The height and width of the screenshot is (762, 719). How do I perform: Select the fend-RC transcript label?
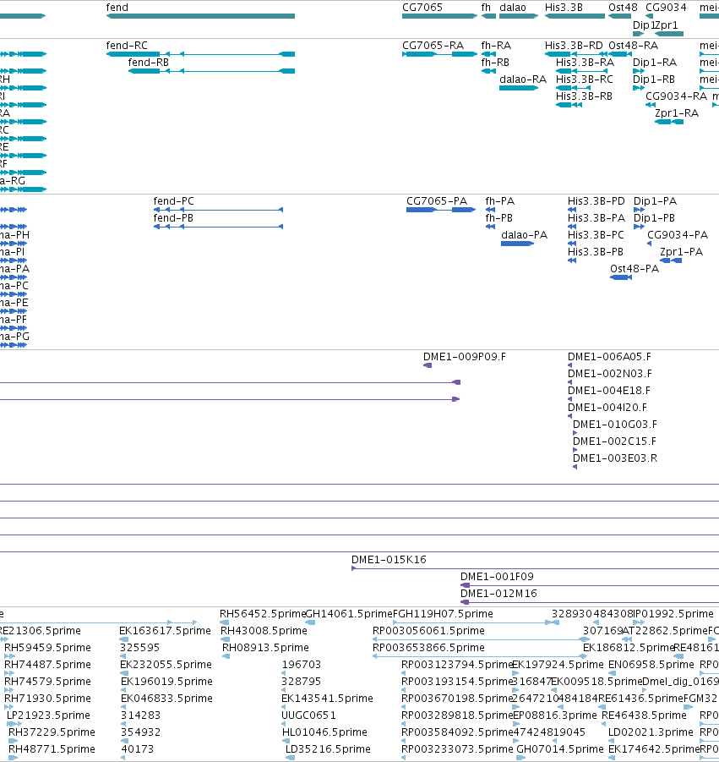pos(127,45)
